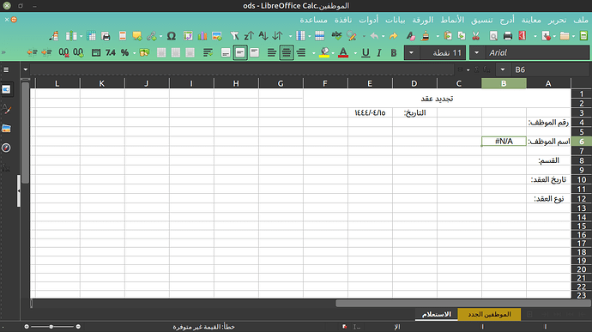Screen dimensions: 592x332
Task: Open the تنسيق menu
Action: 481,20
